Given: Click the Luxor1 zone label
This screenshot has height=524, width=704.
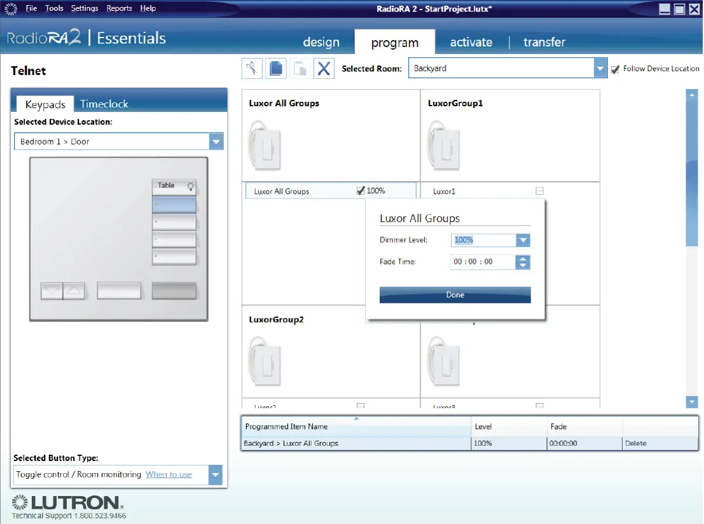Looking at the screenshot, I should [x=444, y=191].
